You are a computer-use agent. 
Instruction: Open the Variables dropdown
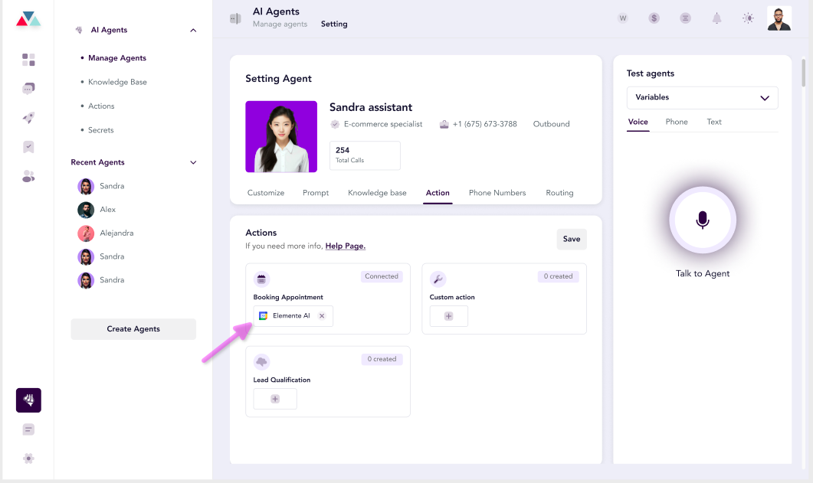click(702, 98)
